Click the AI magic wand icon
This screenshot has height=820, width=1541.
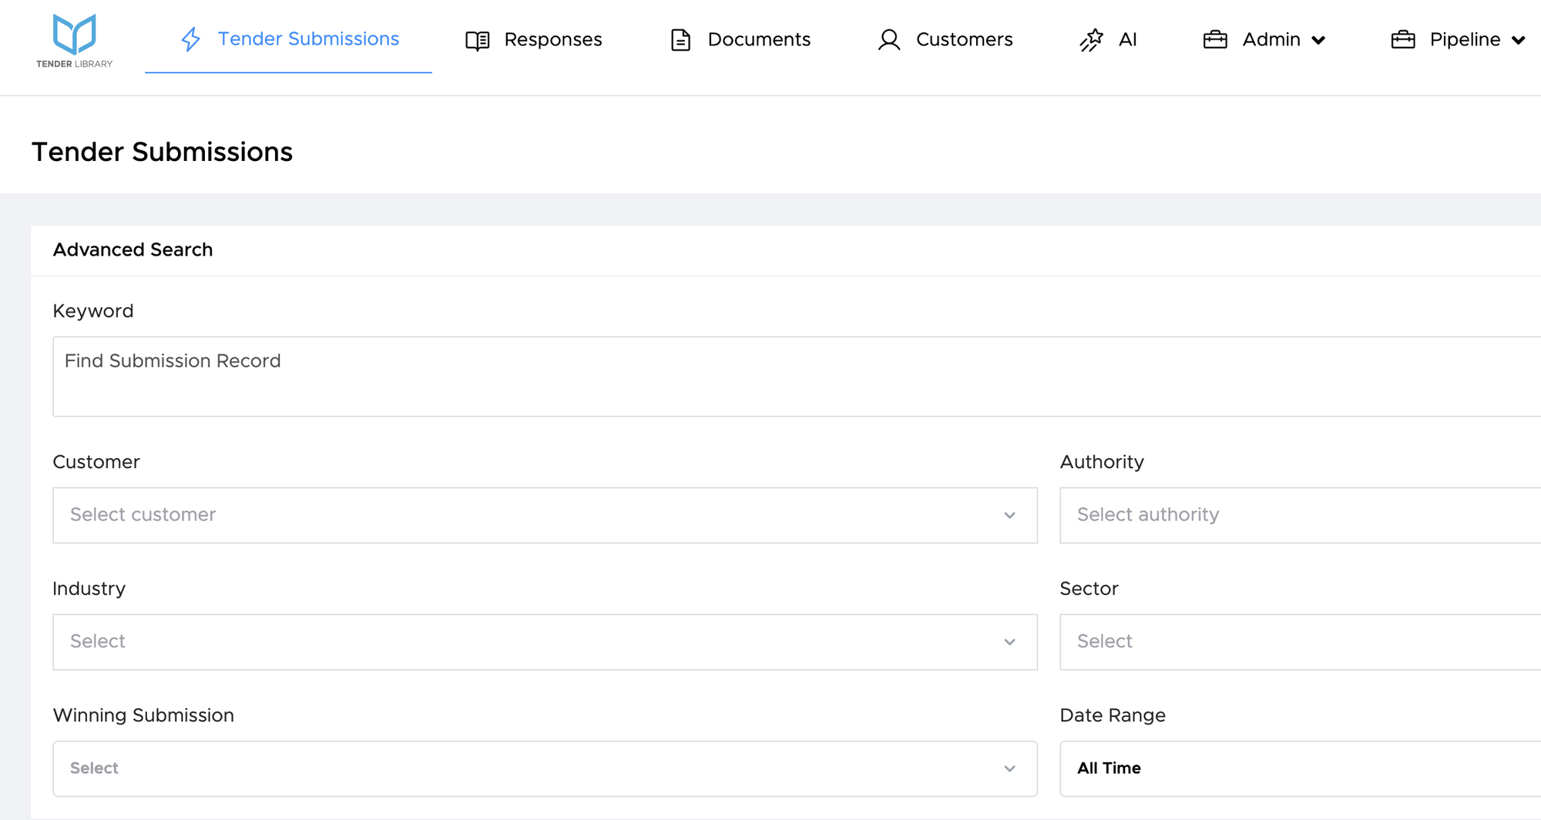coord(1091,40)
